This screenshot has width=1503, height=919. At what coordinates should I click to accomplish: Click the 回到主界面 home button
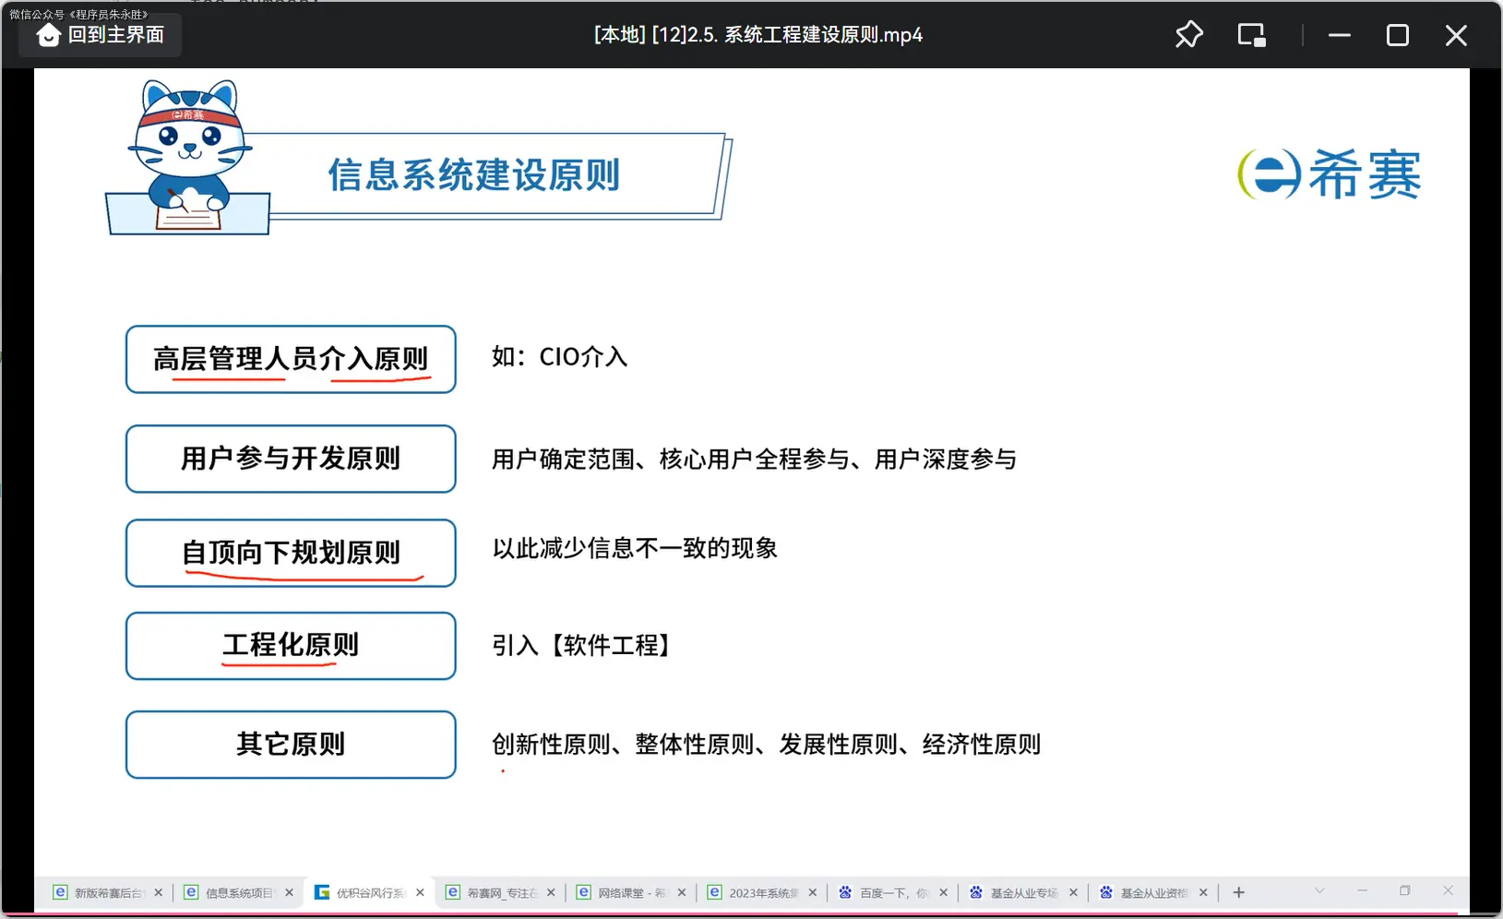pos(100,35)
